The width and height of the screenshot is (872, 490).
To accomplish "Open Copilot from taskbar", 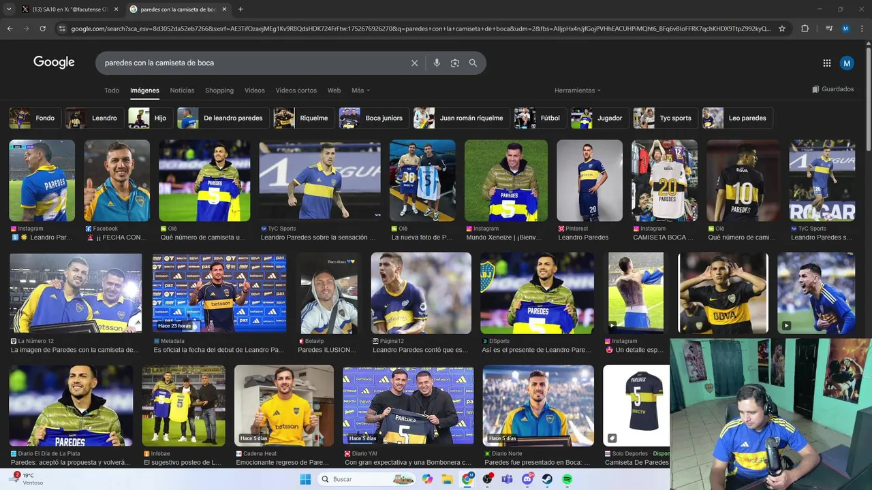I will point(427,479).
